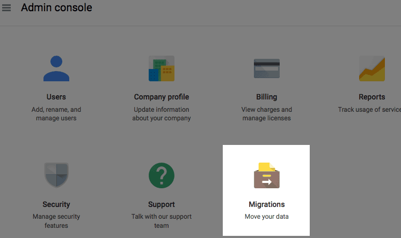Open the Company profile title link

pos(162,97)
